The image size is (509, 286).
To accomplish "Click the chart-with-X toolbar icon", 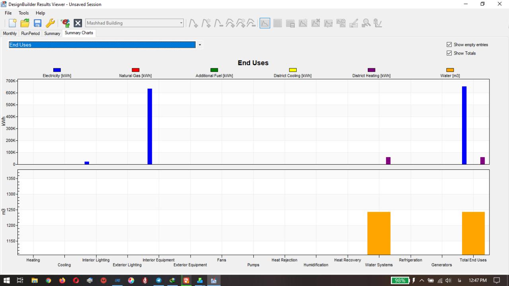I will coord(315,23).
